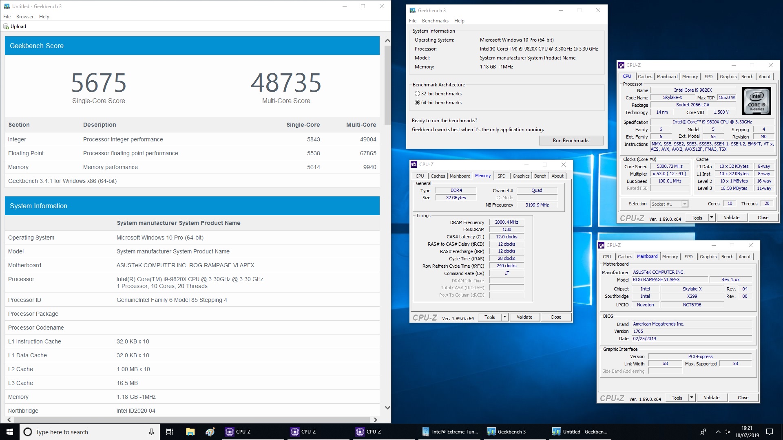This screenshot has height=440, width=783.
Task: Click Close in CPU-Z Memory window
Action: (x=556, y=317)
